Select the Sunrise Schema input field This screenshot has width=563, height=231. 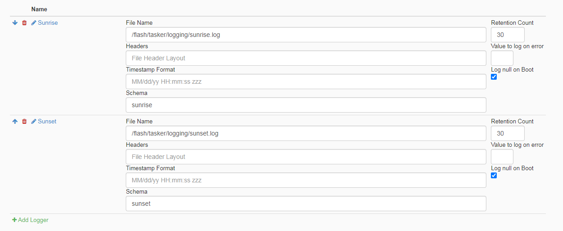(x=306, y=105)
